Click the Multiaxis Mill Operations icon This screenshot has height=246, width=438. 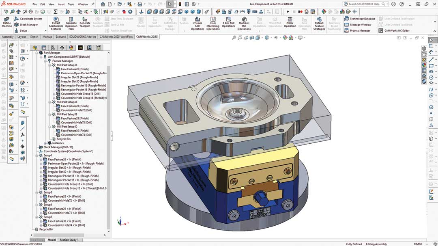click(x=244, y=19)
